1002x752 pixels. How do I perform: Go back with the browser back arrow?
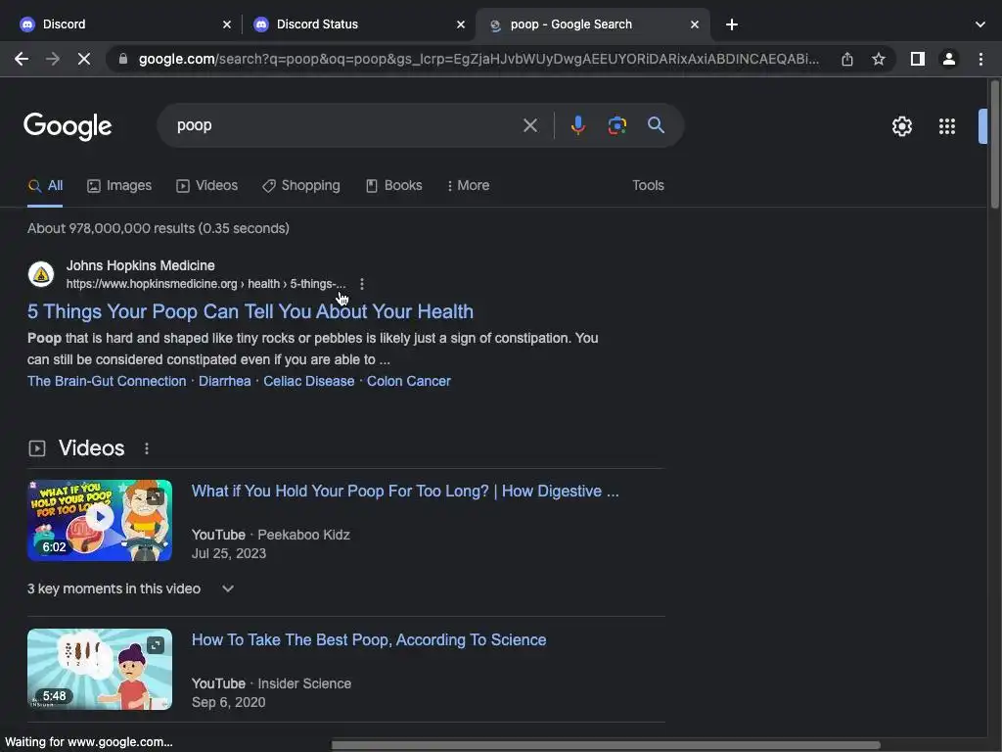coord(22,59)
